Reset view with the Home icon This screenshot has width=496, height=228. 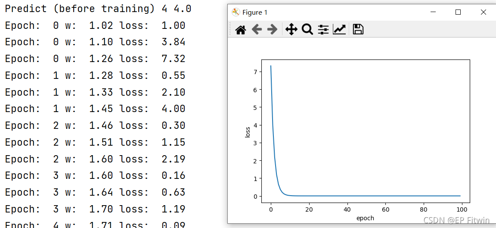241,30
